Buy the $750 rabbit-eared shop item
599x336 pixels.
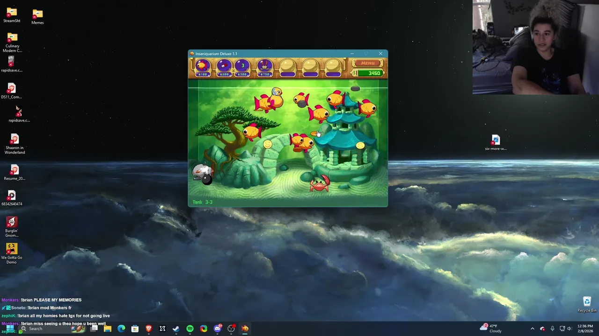[265, 68]
